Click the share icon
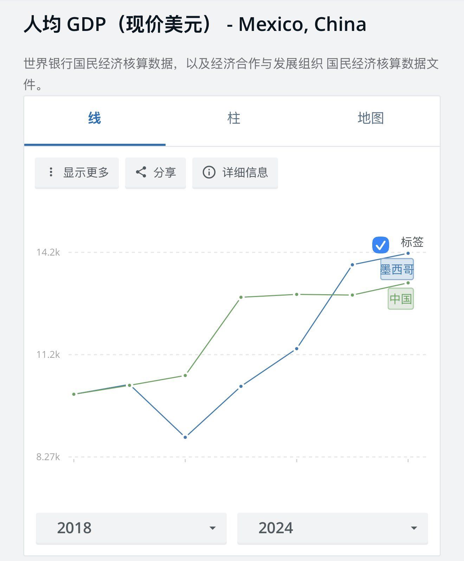Viewport: 464px width, 561px height. [x=141, y=172]
